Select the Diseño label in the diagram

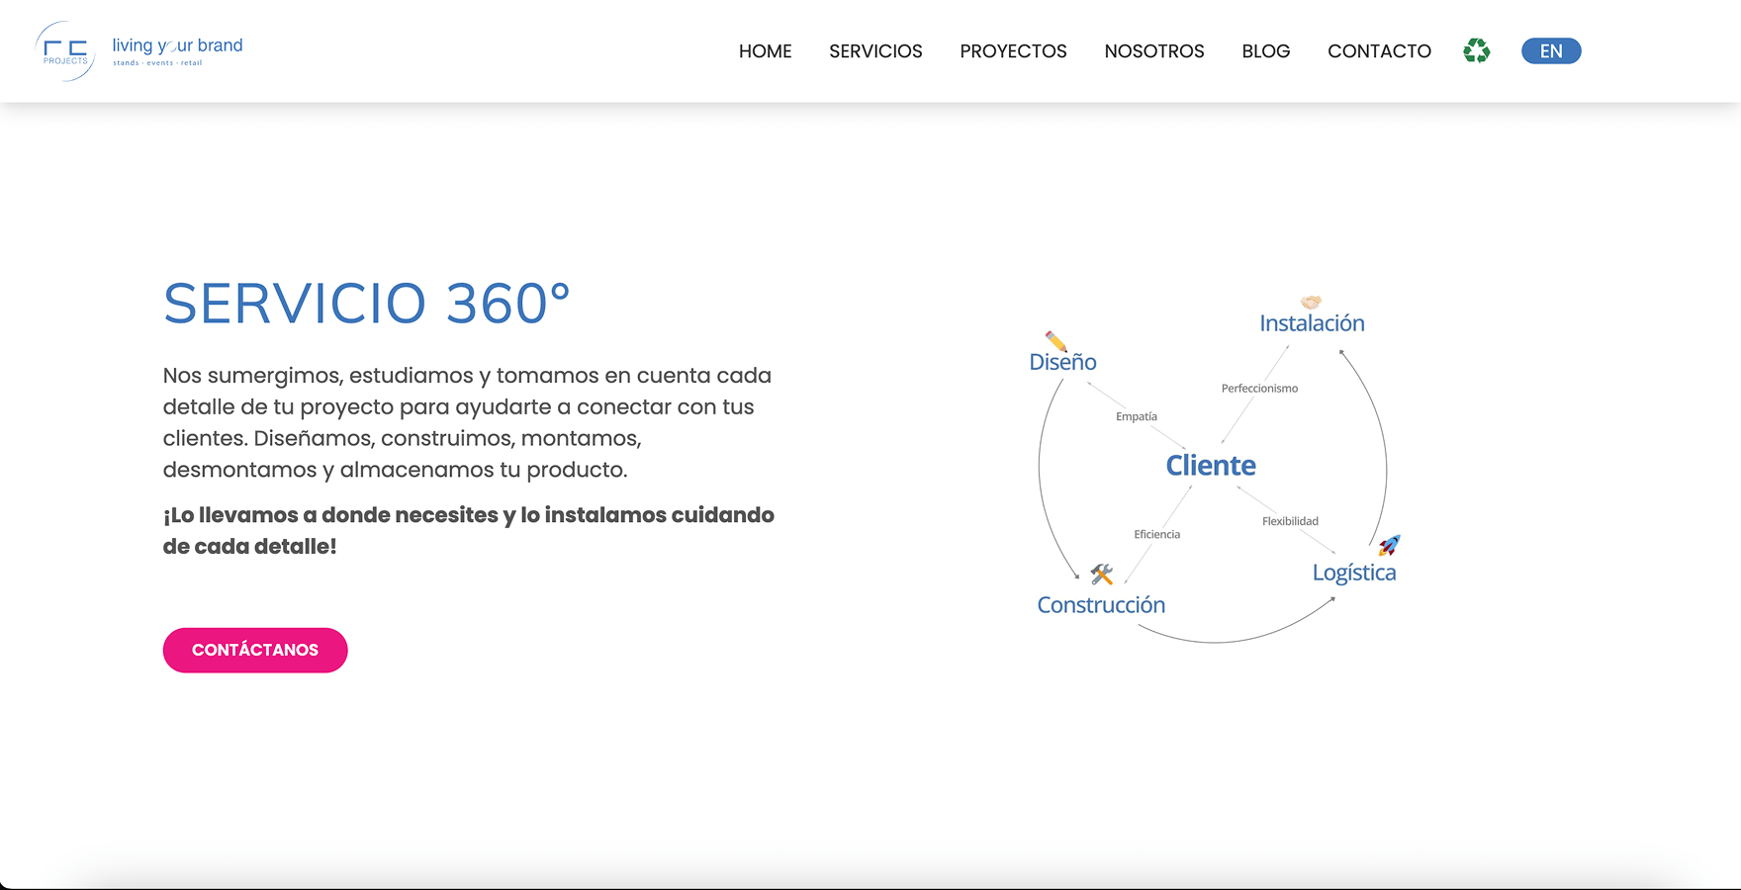tap(1062, 363)
